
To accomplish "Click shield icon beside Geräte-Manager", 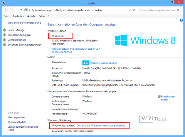I will (x=4, y=30).
